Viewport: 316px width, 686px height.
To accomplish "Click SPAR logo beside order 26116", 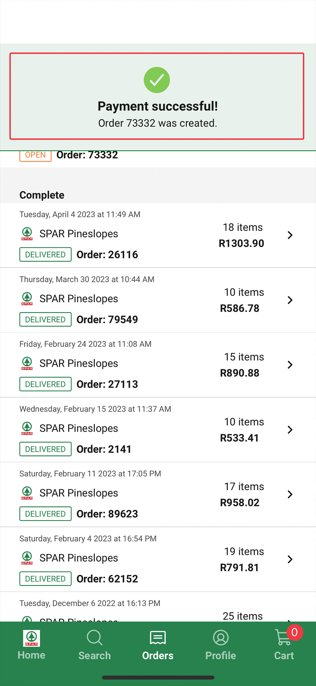I will (x=27, y=234).
